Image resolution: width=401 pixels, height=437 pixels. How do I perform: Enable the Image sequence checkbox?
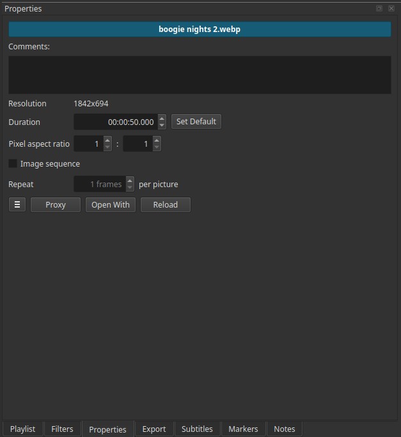(13, 164)
